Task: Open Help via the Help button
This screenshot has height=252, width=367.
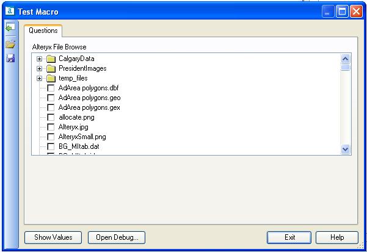Action: tap(337, 237)
